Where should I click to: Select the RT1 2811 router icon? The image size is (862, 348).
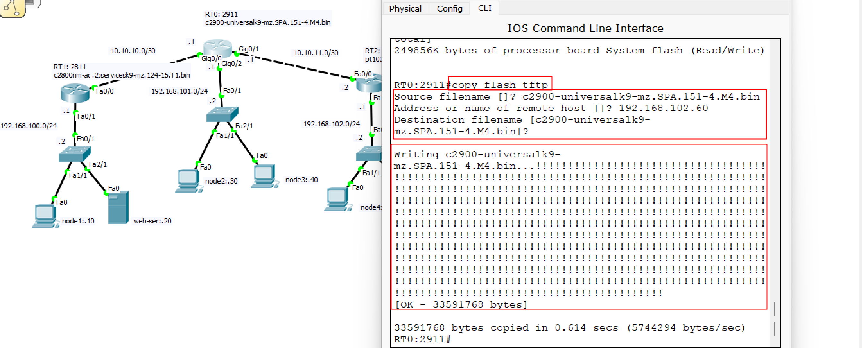[x=75, y=93]
